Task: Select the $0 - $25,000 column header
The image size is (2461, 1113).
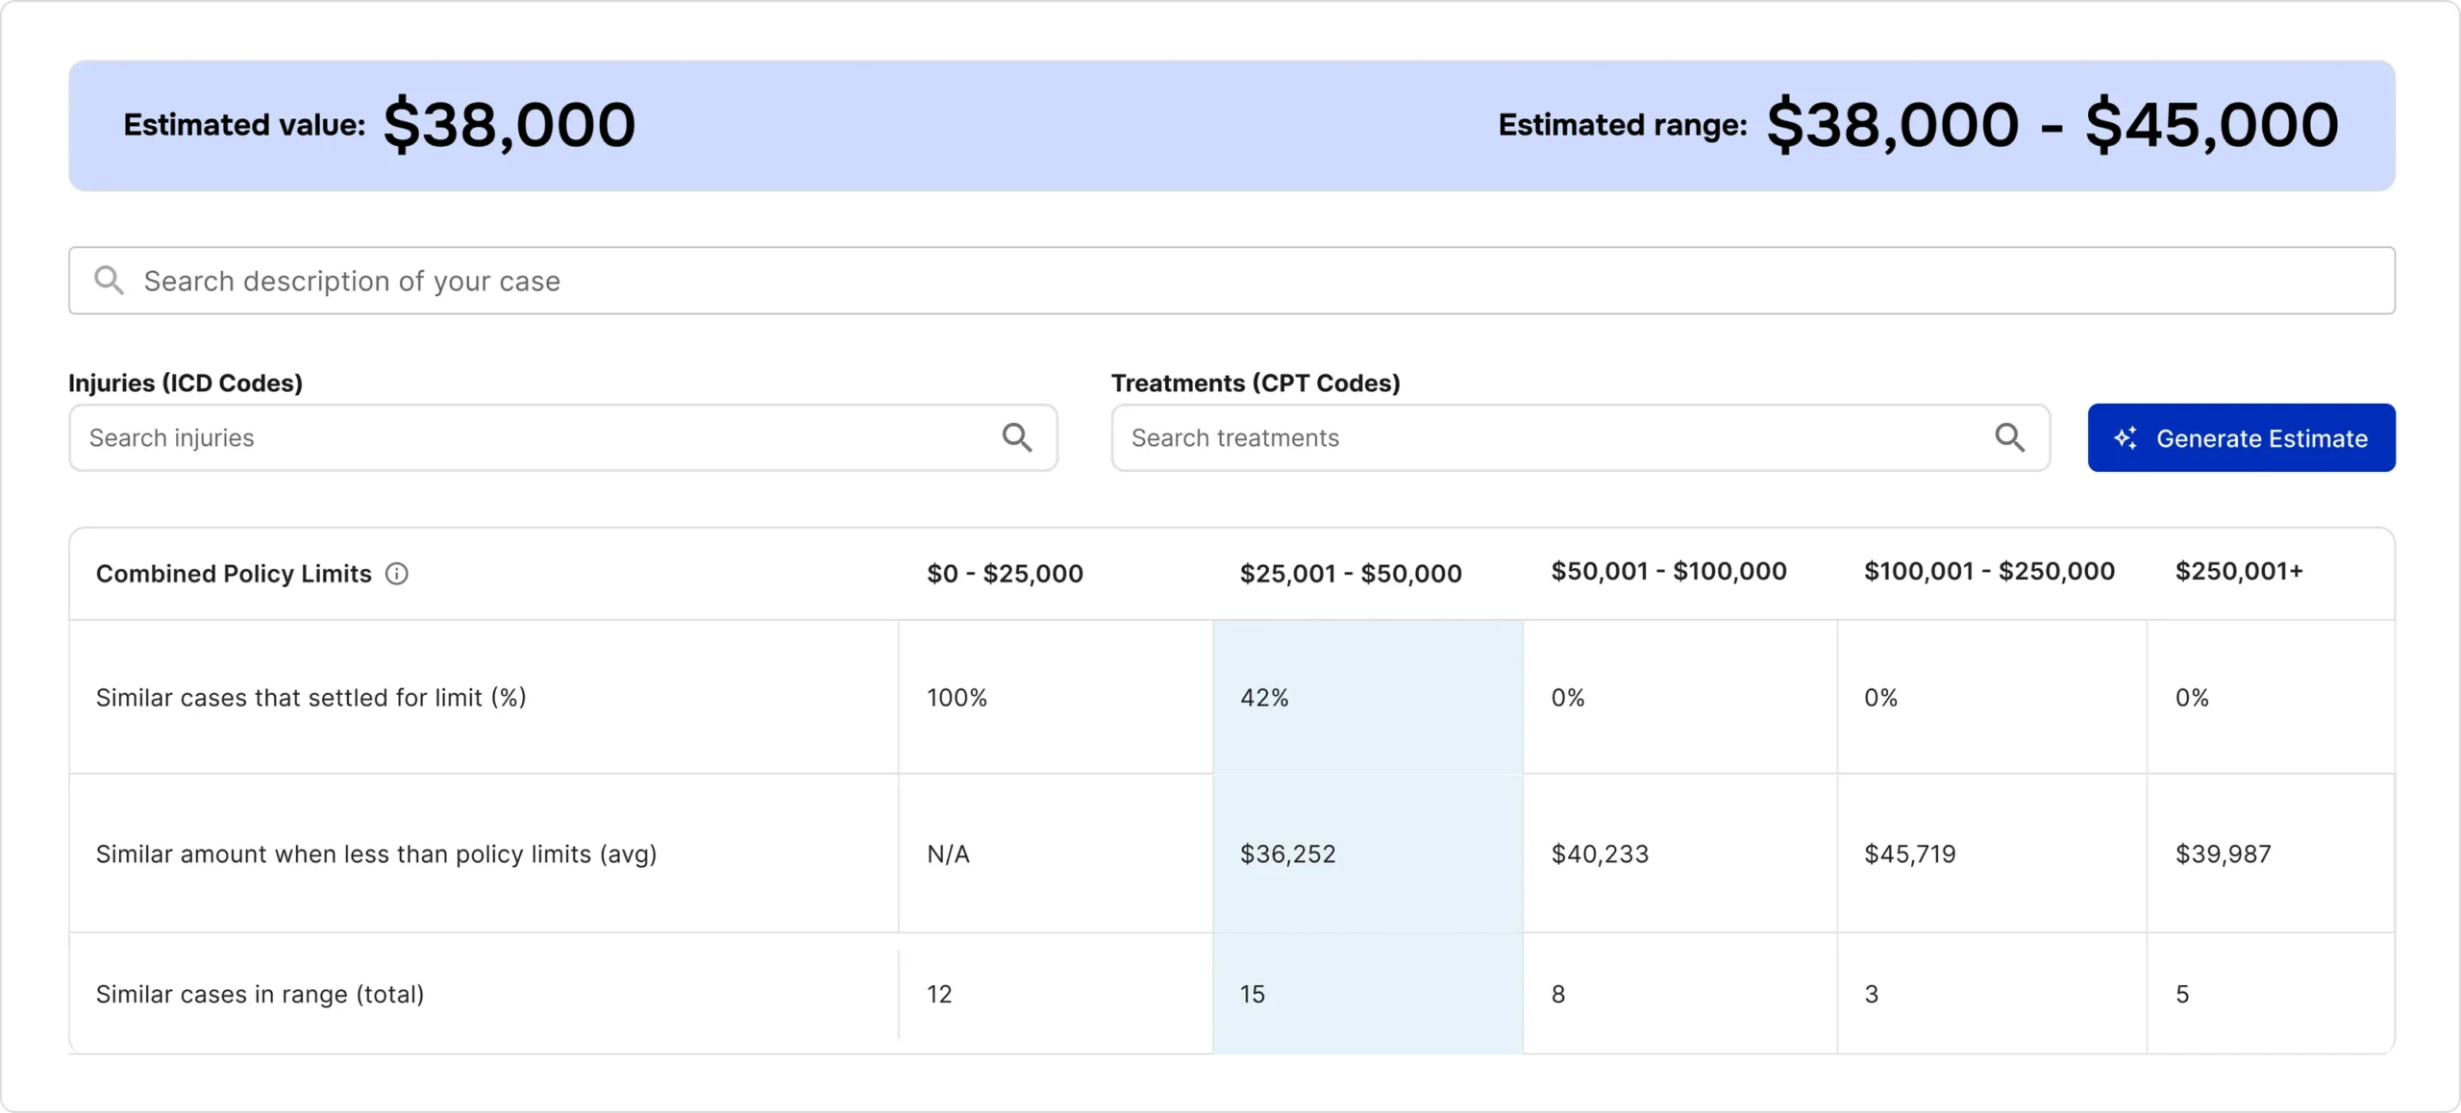Action: click(1005, 574)
